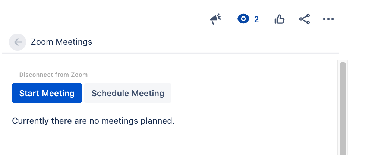Select the blue Start Meeting option
Image resolution: width=375 pixels, height=155 pixels.
coord(47,93)
